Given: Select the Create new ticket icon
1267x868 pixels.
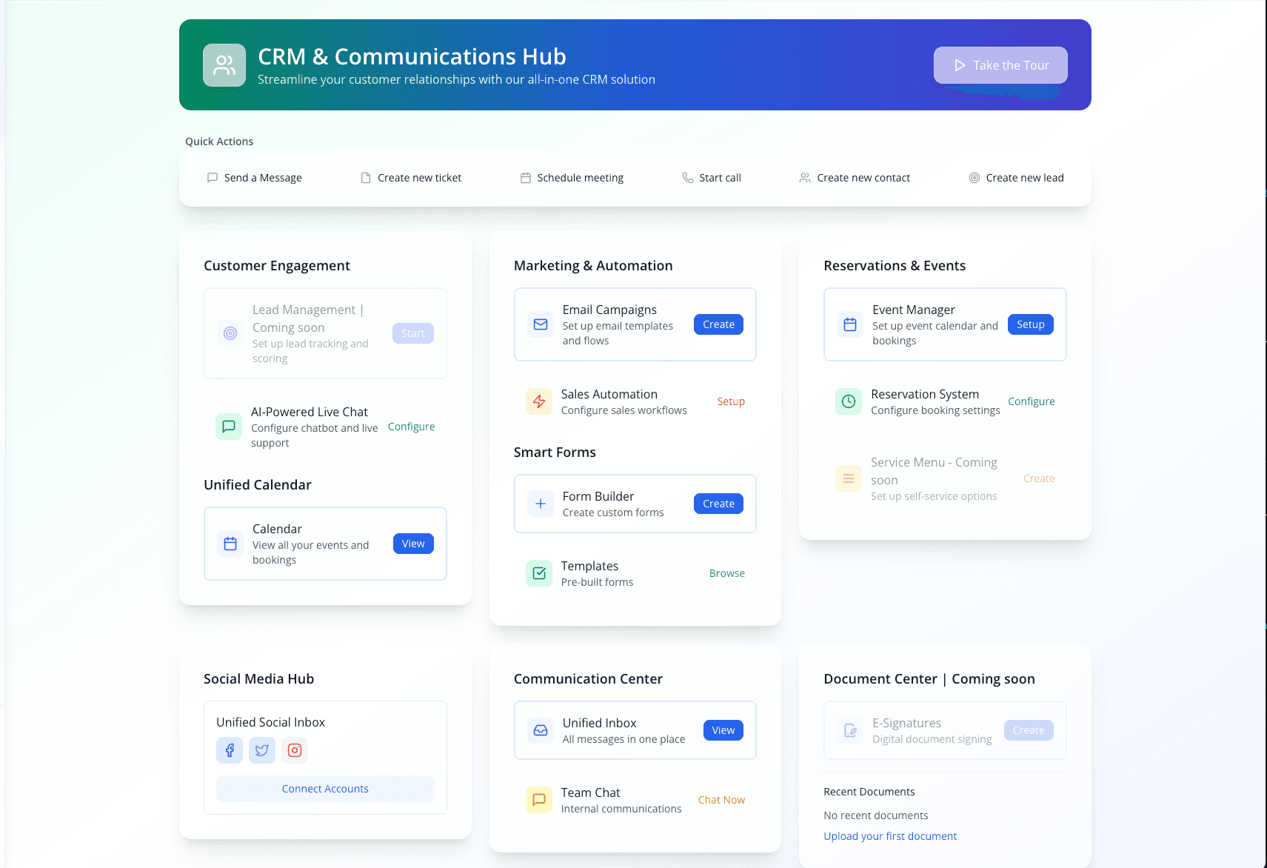Looking at the screenshot, I should pos(364,177).
